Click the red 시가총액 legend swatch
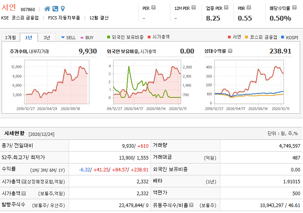 149,37
